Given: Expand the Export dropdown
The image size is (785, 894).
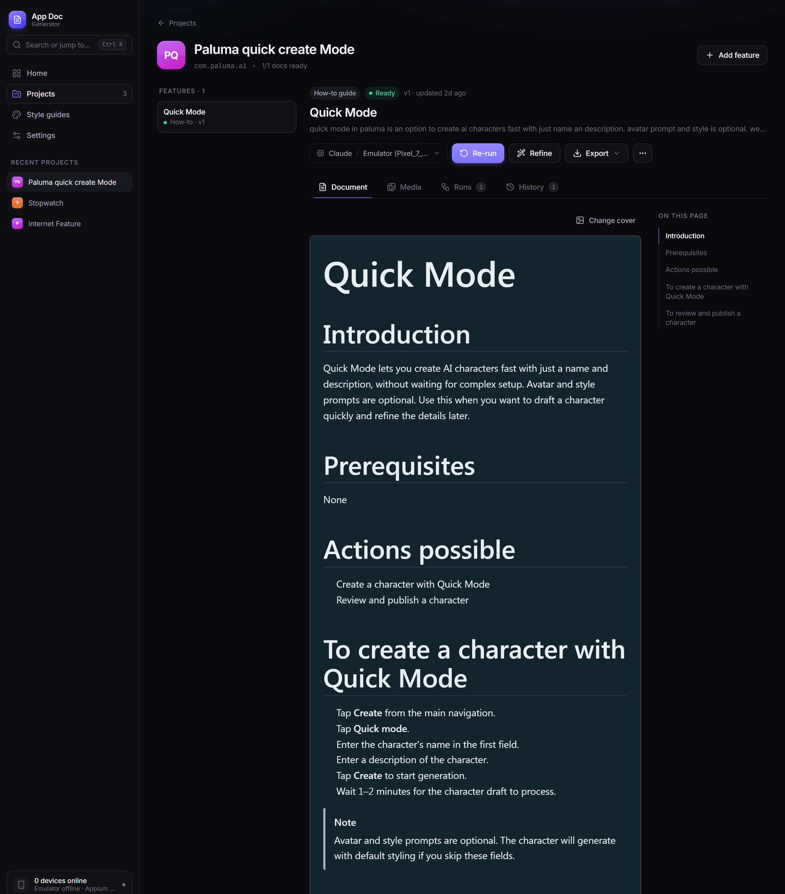Looking at the screenshot, I should pos(596,153).
